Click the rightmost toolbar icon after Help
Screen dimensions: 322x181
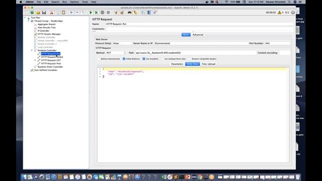pyautogui.click(x=155, y=13)
